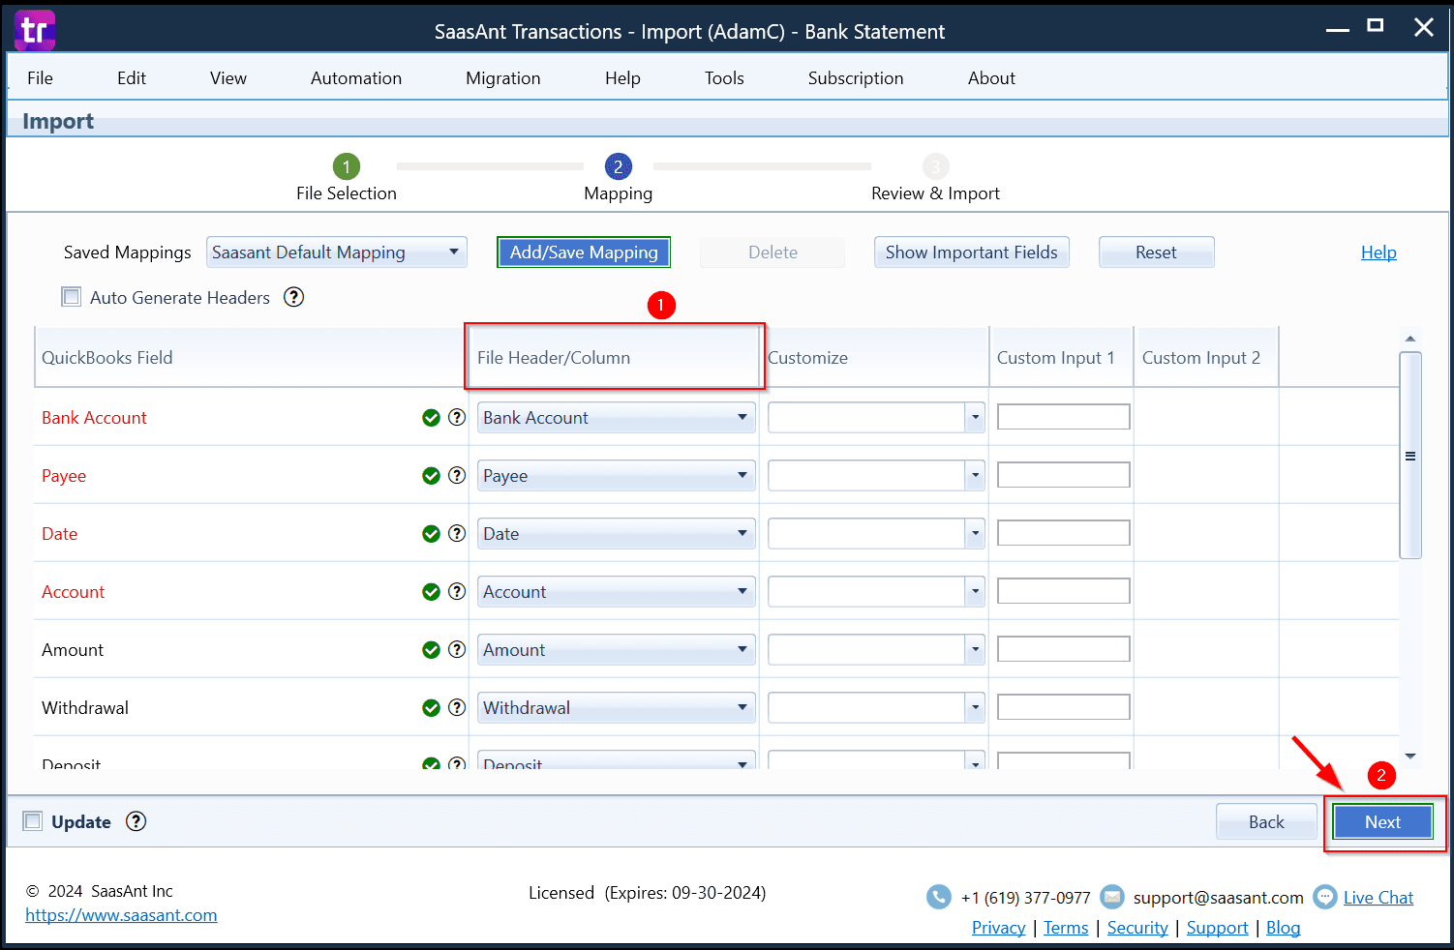Click help icon in Account row
Image resolution: width=1454 pixels, height=950 pixels.
457,591
